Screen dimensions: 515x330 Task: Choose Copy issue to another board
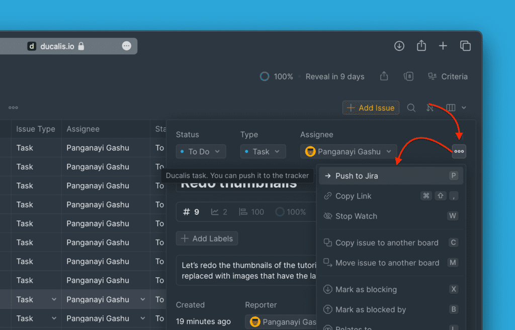click(x=386, y=243)
